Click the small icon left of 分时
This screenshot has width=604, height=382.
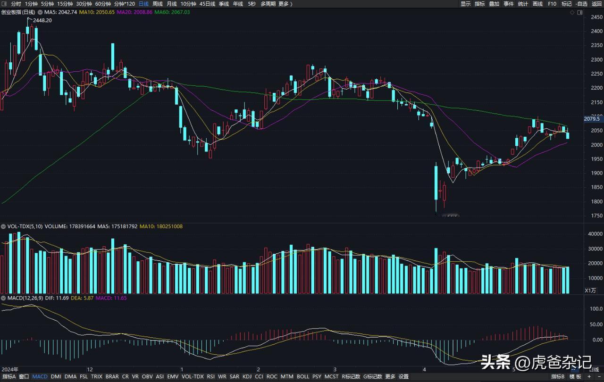tap(4, 4)
